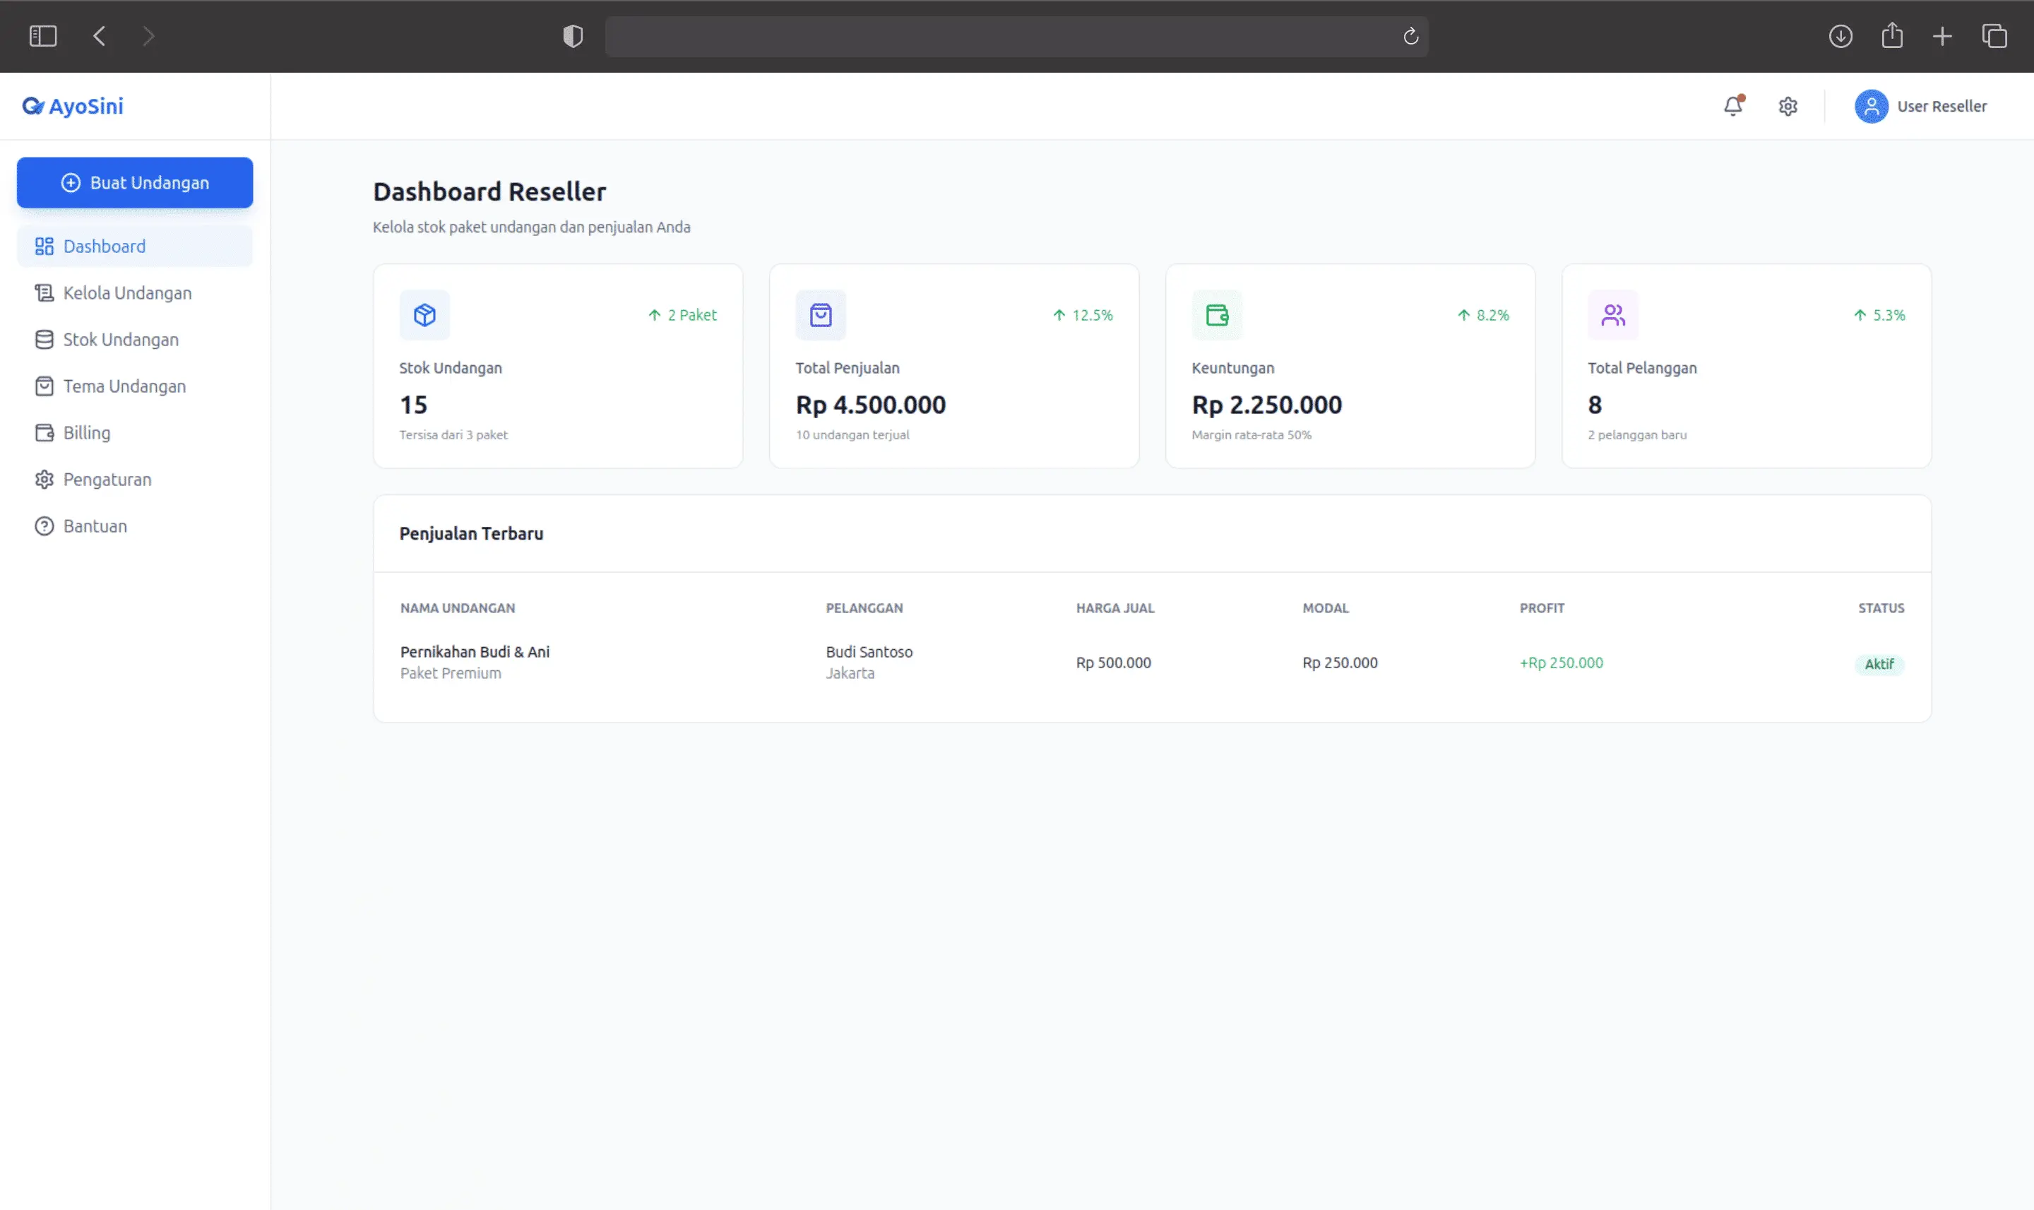
Task: Toggle the browser sidebar panel
Action: (43, 35)
